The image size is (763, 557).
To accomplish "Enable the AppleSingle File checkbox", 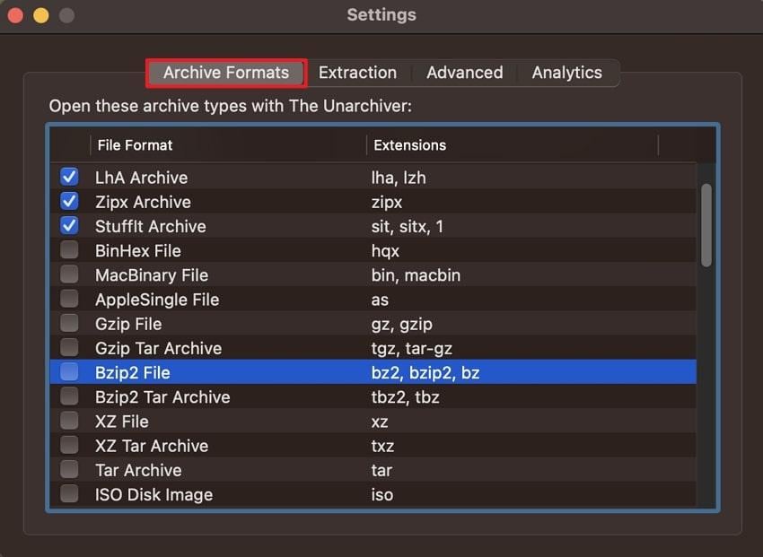I will [x=69, y=299].
